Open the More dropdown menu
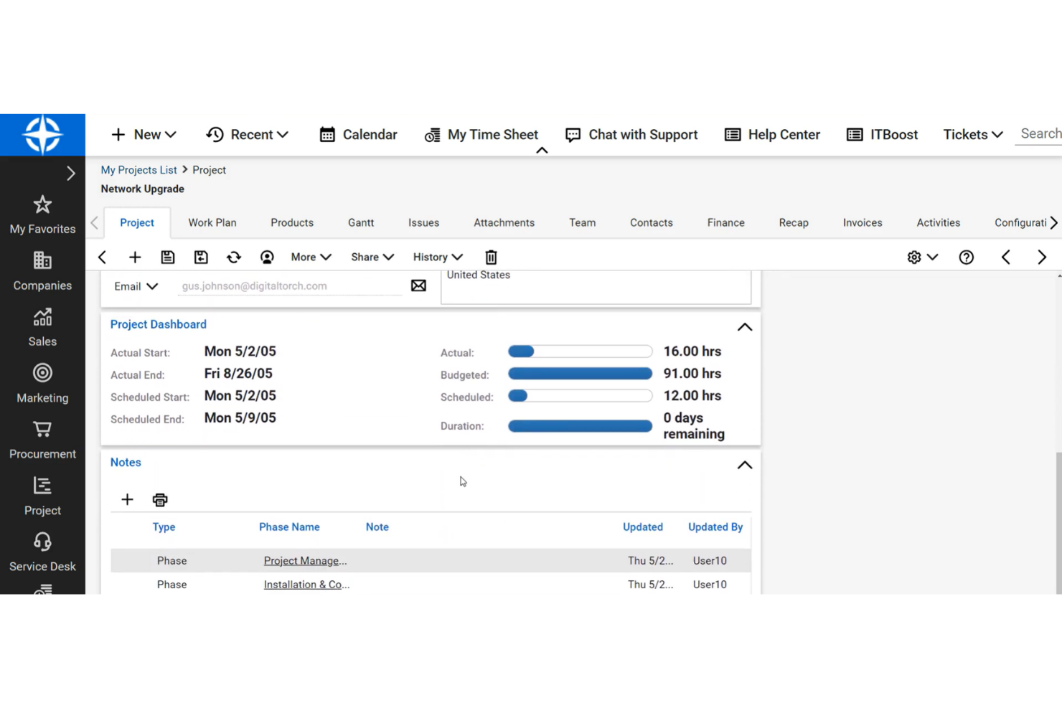The width and height of the screenshot is (1062, 708). 310,257
